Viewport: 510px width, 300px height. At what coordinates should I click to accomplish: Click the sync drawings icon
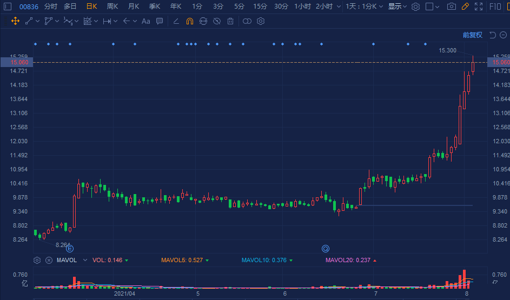[203, 22]
